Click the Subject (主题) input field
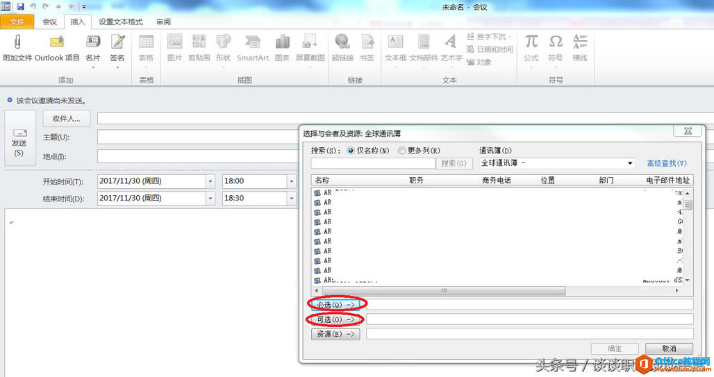Screen dimensions: 714x377 pos(198,137)
